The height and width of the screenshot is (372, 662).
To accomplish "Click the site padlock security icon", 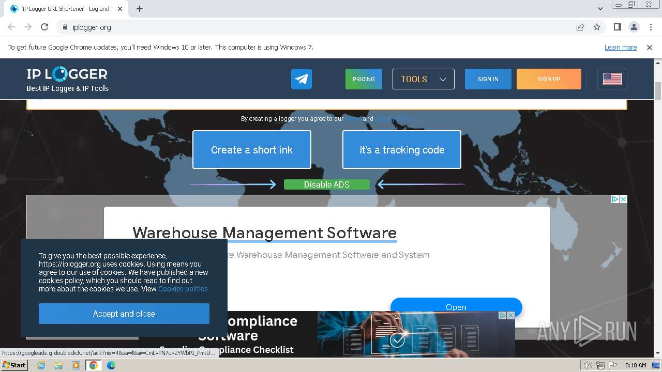I will pos(65,27).
